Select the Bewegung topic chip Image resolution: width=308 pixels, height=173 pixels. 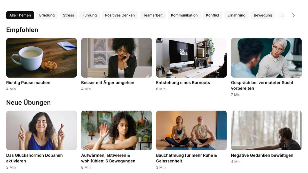[x=263, y=15]
